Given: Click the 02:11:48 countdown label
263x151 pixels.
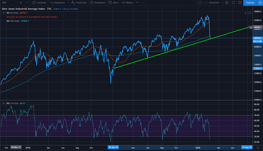Looking at the screenshot, I should pyautogui.click(x=257, y=41).
